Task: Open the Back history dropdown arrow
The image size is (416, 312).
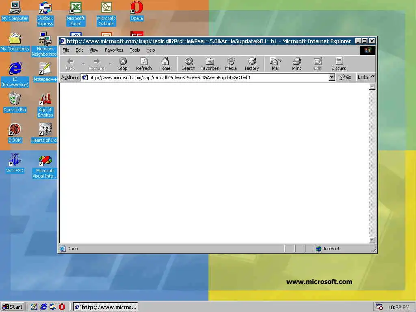Action: point(83,64)
